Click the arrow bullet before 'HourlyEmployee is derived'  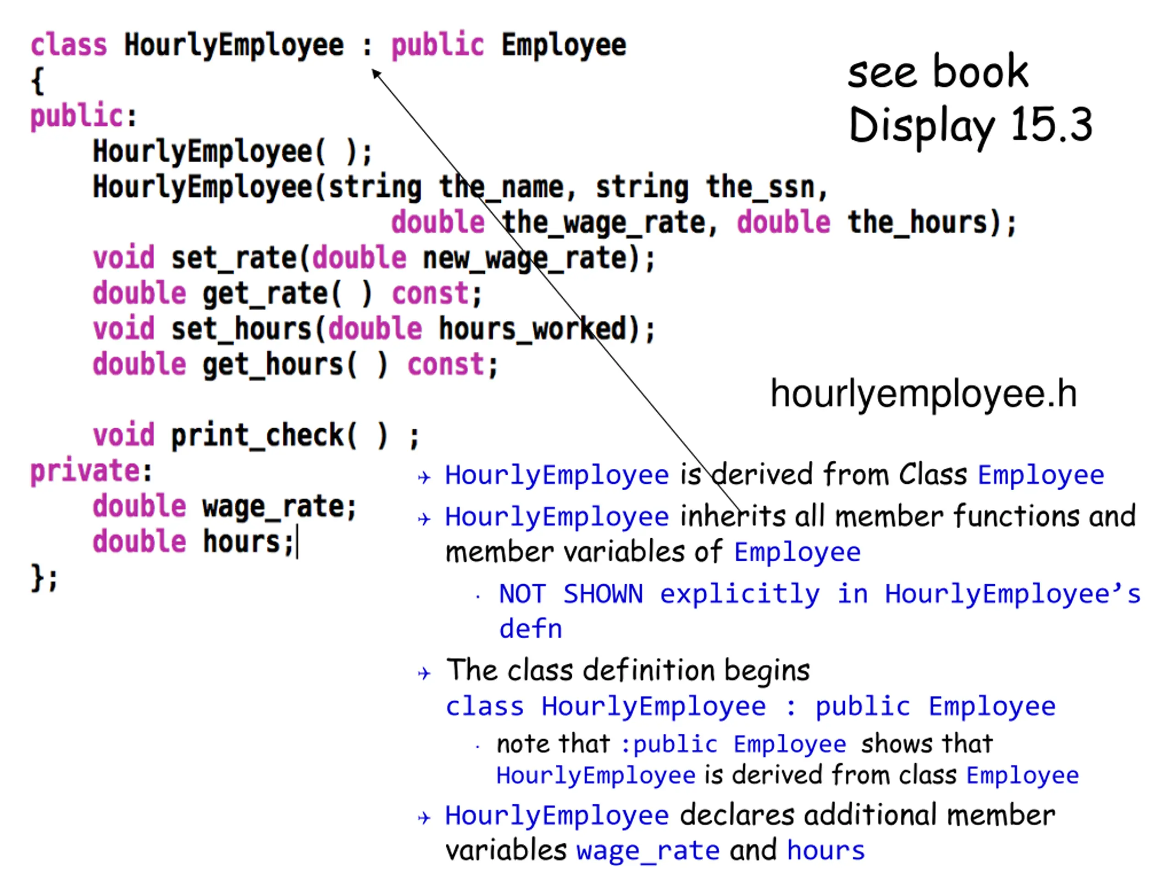(424, 477)
